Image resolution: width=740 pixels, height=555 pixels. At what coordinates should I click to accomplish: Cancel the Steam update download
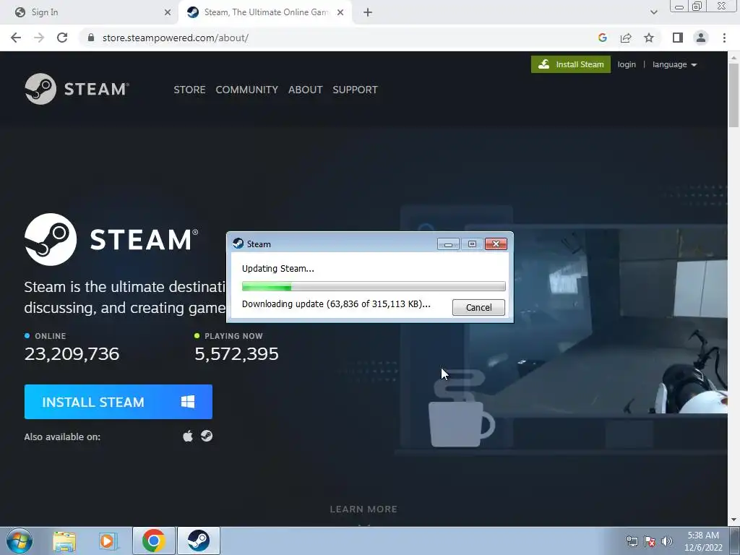(x=478, y=308)
